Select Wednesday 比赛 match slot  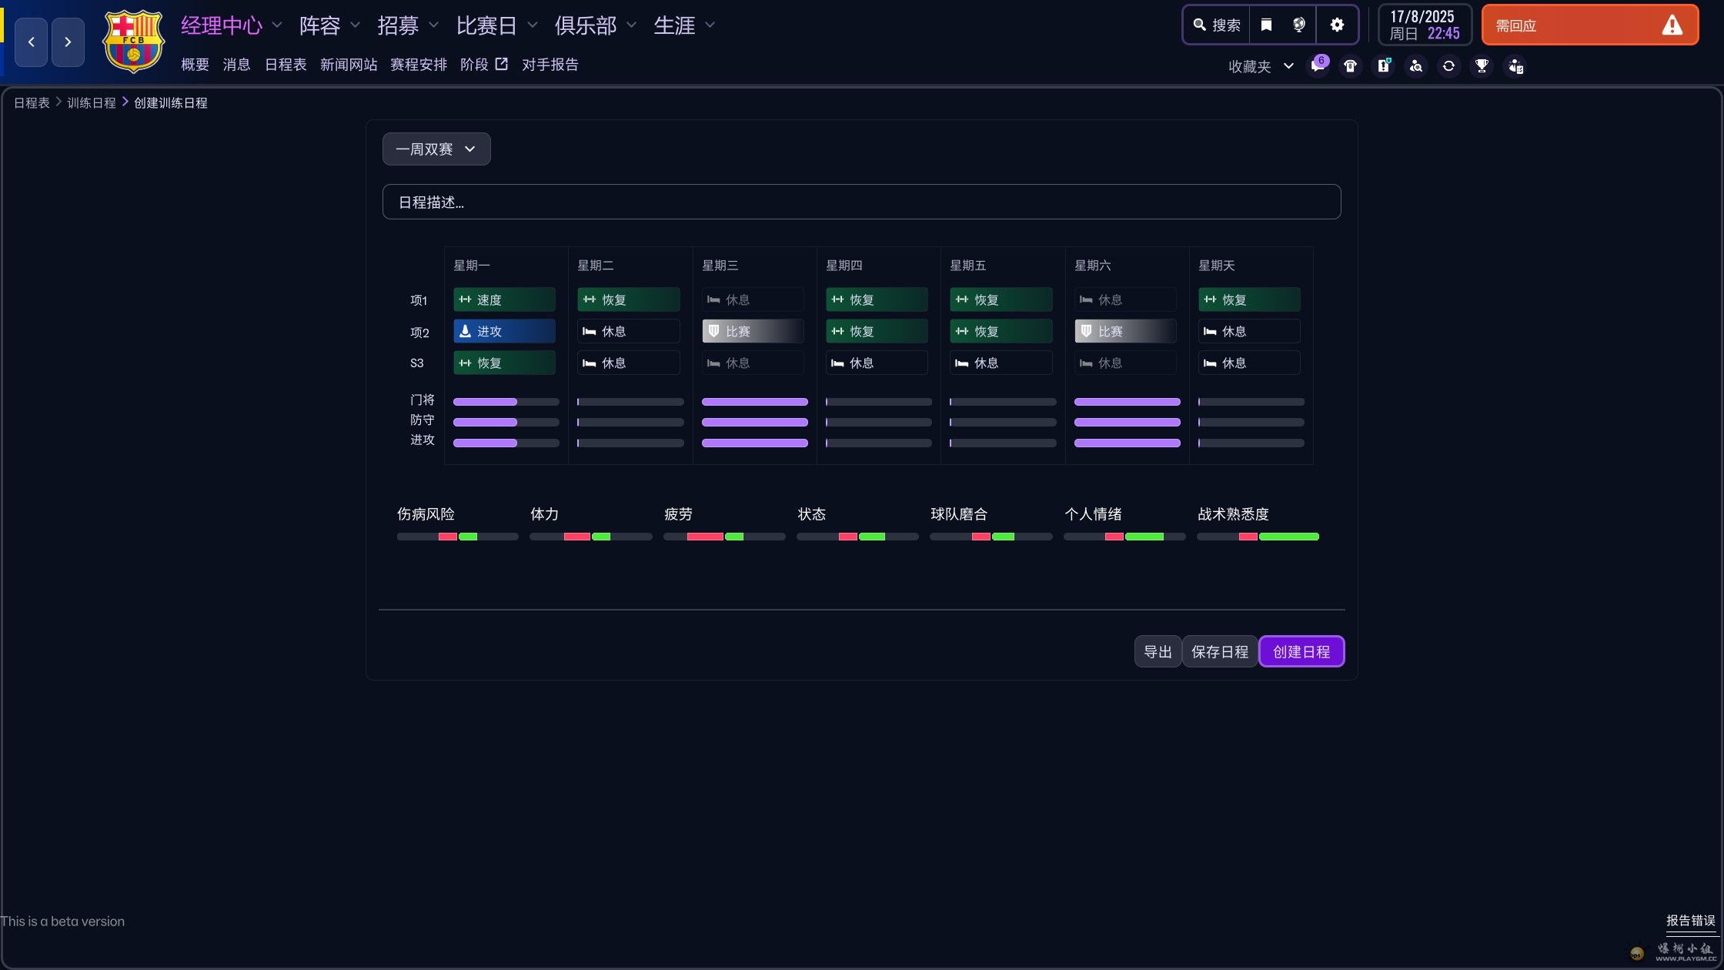click(x=753, y=331)
